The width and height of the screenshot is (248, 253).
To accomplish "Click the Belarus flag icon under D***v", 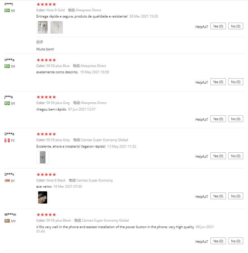I will point(7,181).
